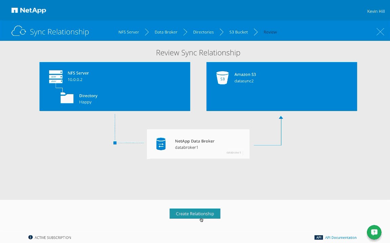Click the datasync2 bucket name
Image resolution: width=390 pixels, height=243 pixels.
[x=244, y=81]
